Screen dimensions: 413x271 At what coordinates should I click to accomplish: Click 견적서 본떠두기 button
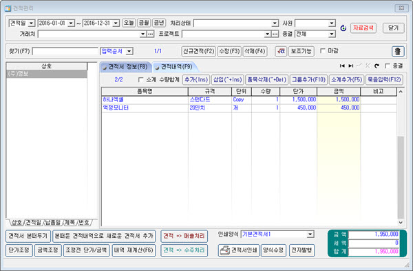[28, 236]
